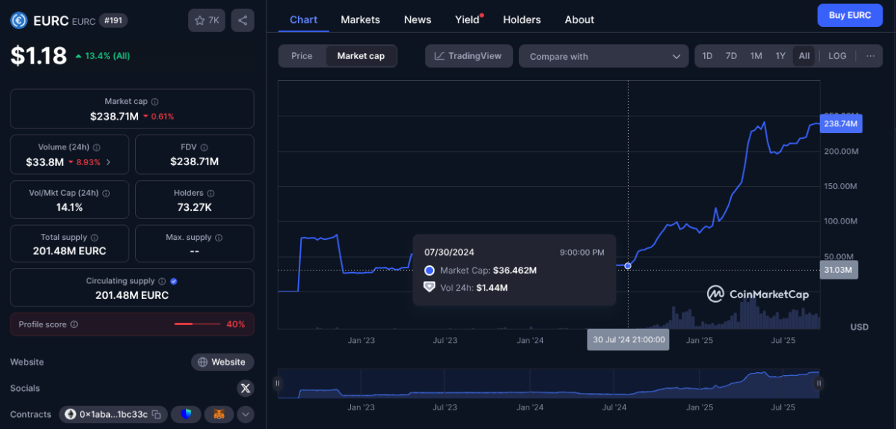Open the EURC Website link
The width and height of the screenshot is (896, 429).
pos(223,362)
